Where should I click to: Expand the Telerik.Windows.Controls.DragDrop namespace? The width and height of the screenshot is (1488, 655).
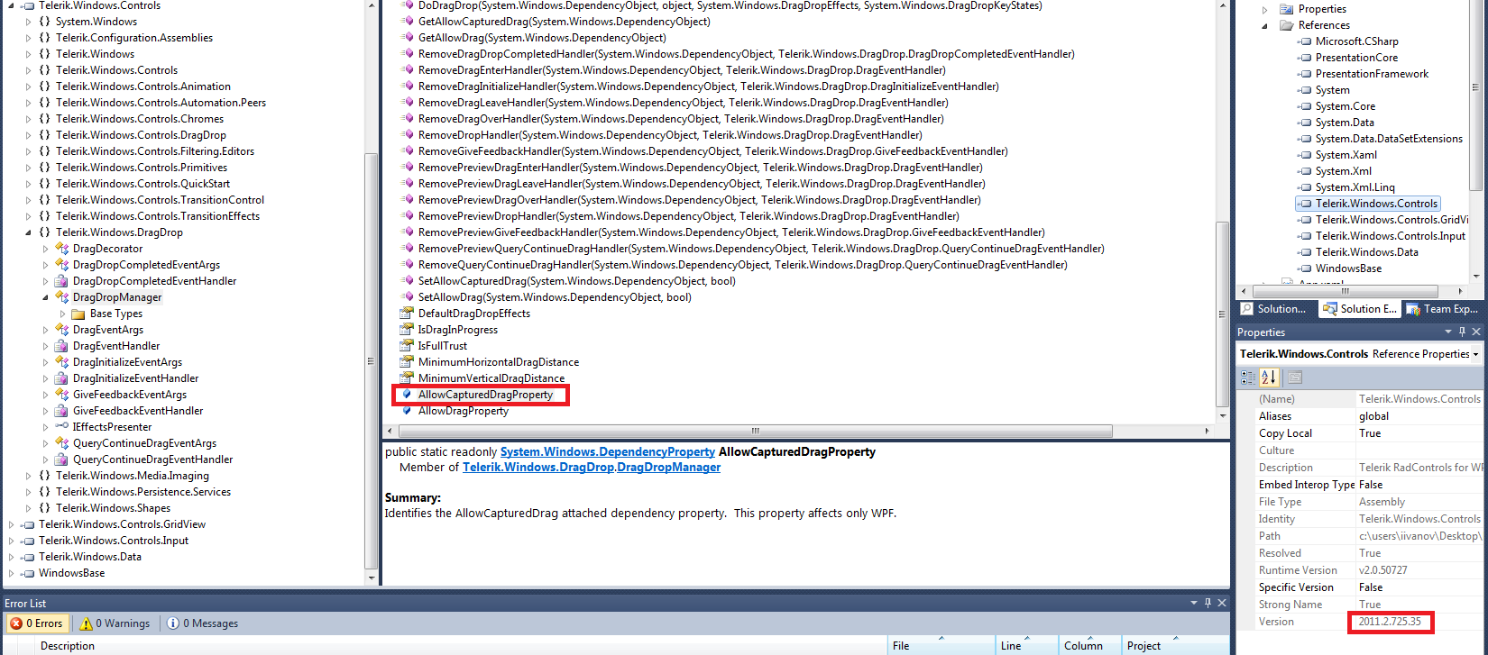tap(29, 135)
